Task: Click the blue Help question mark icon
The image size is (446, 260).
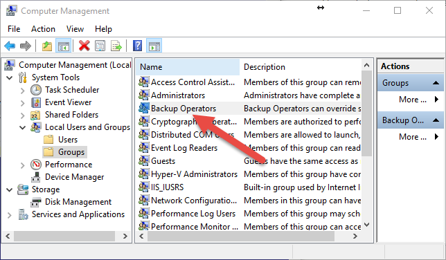Action: pyautogui.click(x=137, y=46)
